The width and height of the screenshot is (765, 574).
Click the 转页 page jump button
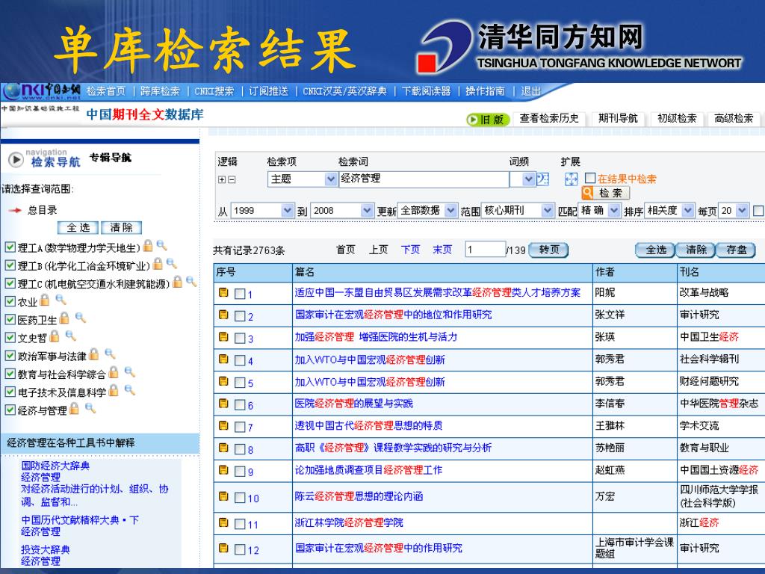pyautogui.click(x=549, y=250)
